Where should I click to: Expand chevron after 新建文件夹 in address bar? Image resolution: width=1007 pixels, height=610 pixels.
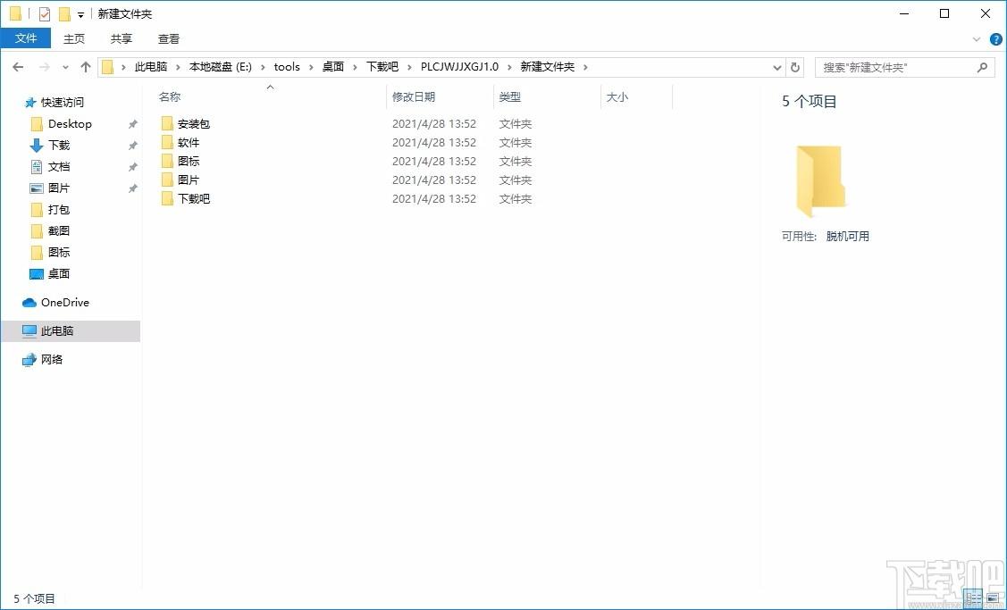pyautogui.click(x=585, y=67)
